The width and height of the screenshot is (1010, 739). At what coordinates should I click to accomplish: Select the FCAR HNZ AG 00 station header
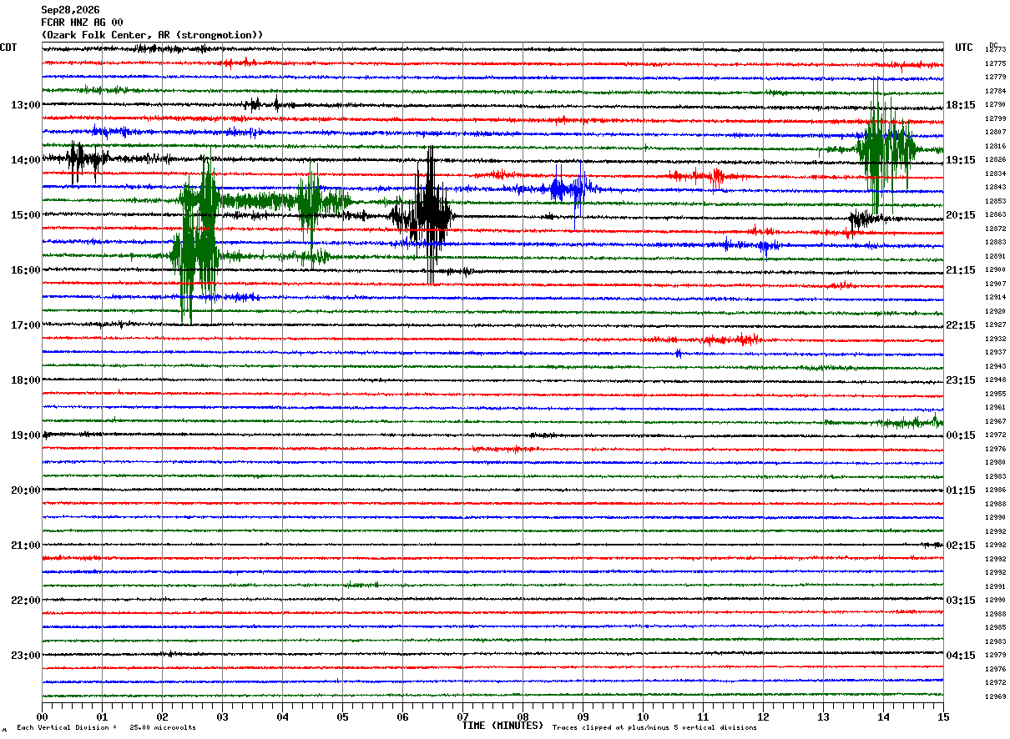[82, 23]
